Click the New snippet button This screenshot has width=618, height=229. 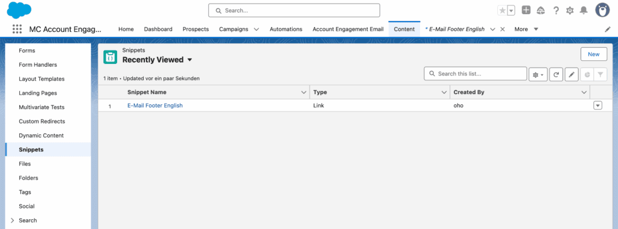(594, 54)
